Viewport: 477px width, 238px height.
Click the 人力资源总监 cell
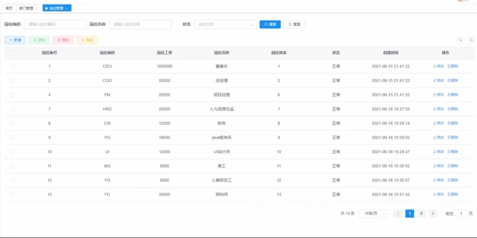pos(222,109)
